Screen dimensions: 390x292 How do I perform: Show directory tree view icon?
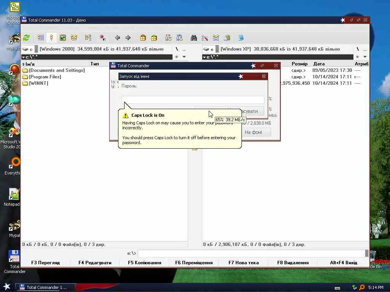point(74,38)
